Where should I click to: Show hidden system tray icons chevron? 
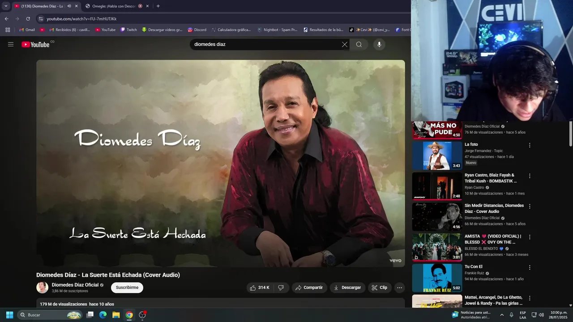(502, 315)
